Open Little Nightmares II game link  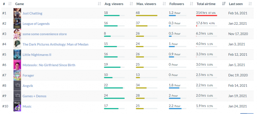pos(37,55)
